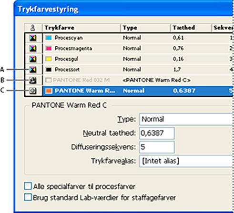Click the ink type header icon in the first column
This screenshot has height=213, width=234.
coord(32,28)
